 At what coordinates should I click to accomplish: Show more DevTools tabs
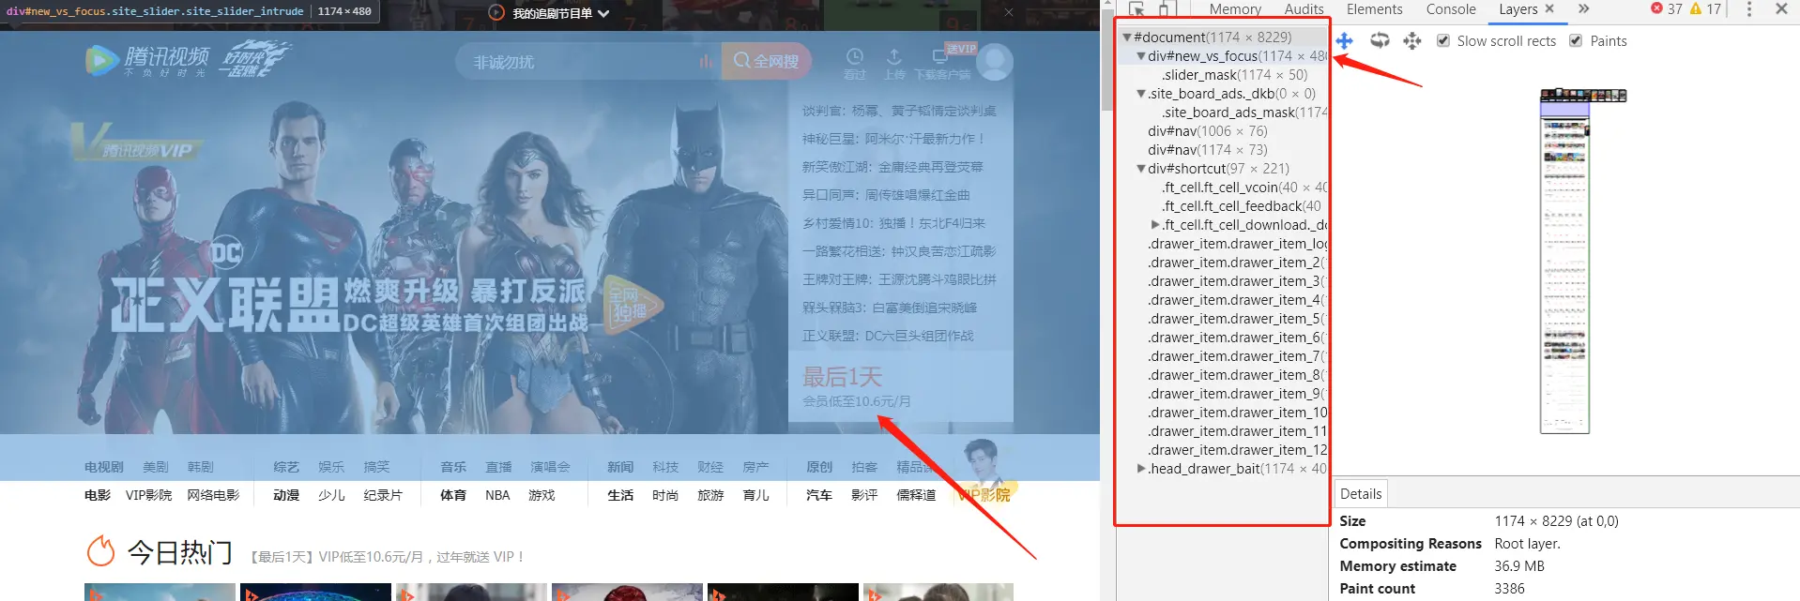[1583, 9]
